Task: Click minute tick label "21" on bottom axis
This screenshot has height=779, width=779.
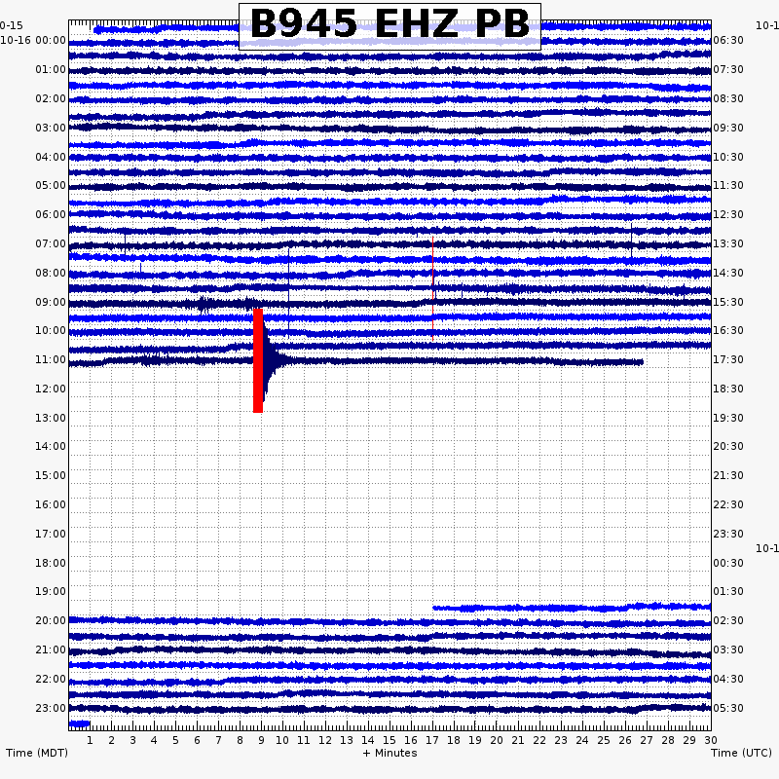Action: tap(518, 740)
